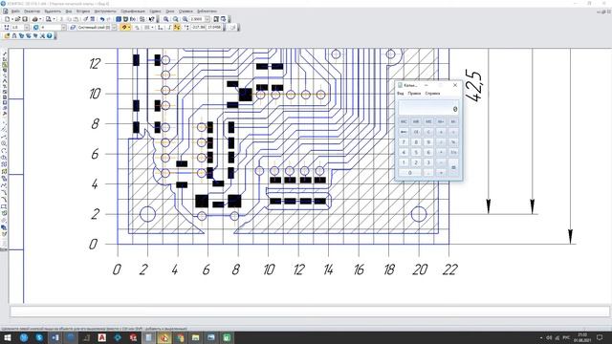Click the Print icon

(x=35, y=19)
